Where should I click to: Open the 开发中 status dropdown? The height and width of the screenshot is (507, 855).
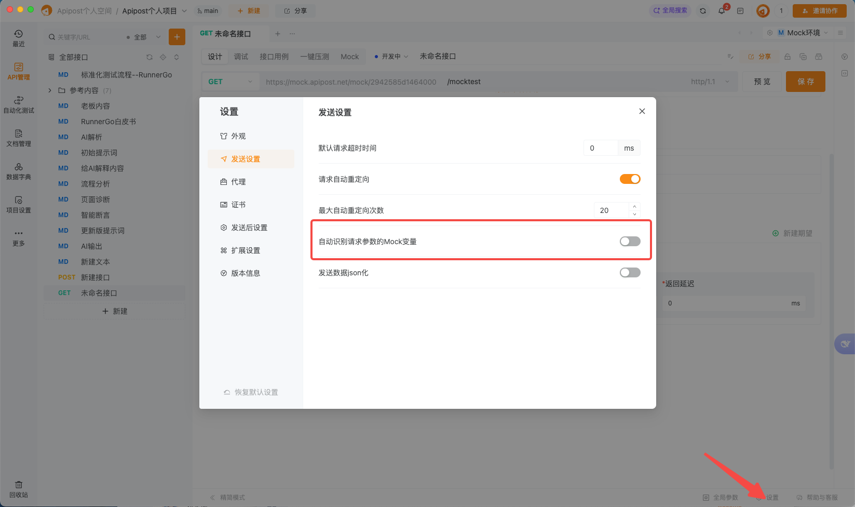(x=390, y=56)
